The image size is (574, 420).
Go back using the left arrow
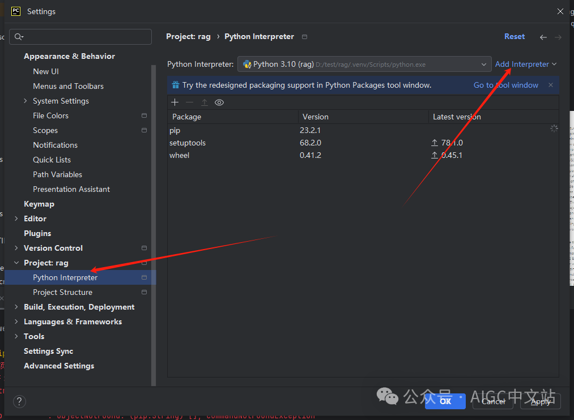tap(543, 37)
